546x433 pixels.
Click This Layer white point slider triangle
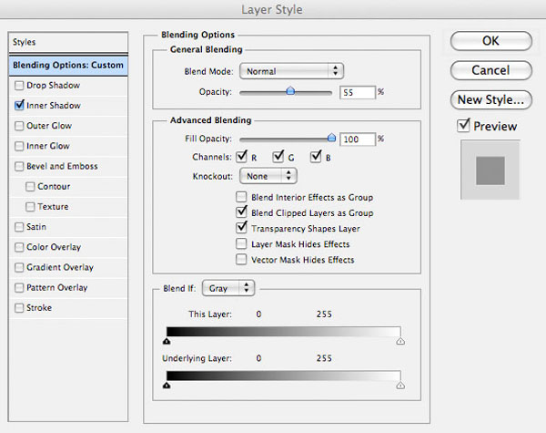pyautogui.click(x=400, y=341)
